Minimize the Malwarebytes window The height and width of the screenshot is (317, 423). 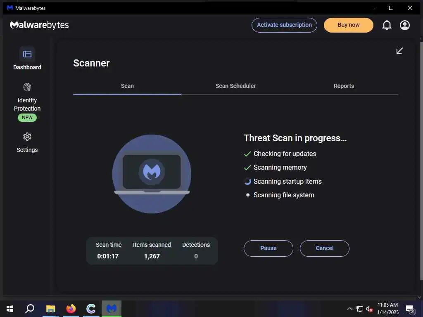(x=373, y=8)
